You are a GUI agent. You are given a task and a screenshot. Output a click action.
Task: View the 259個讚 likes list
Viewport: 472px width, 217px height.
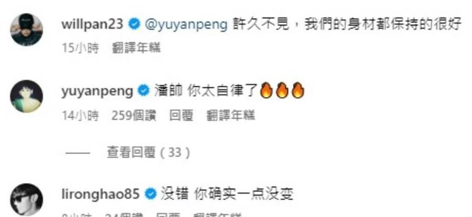[x=134, y=115]
